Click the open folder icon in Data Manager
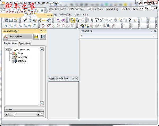 pyautogui.click(x=36, y=37)
